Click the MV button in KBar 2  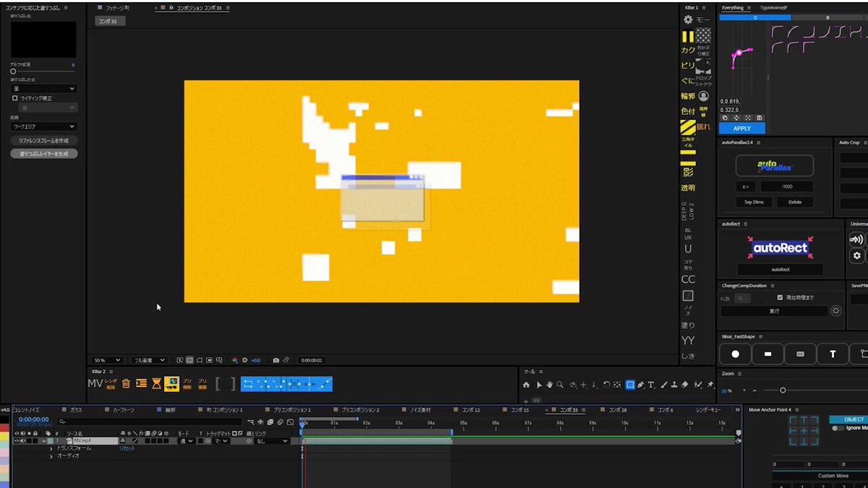click(95, 384)
